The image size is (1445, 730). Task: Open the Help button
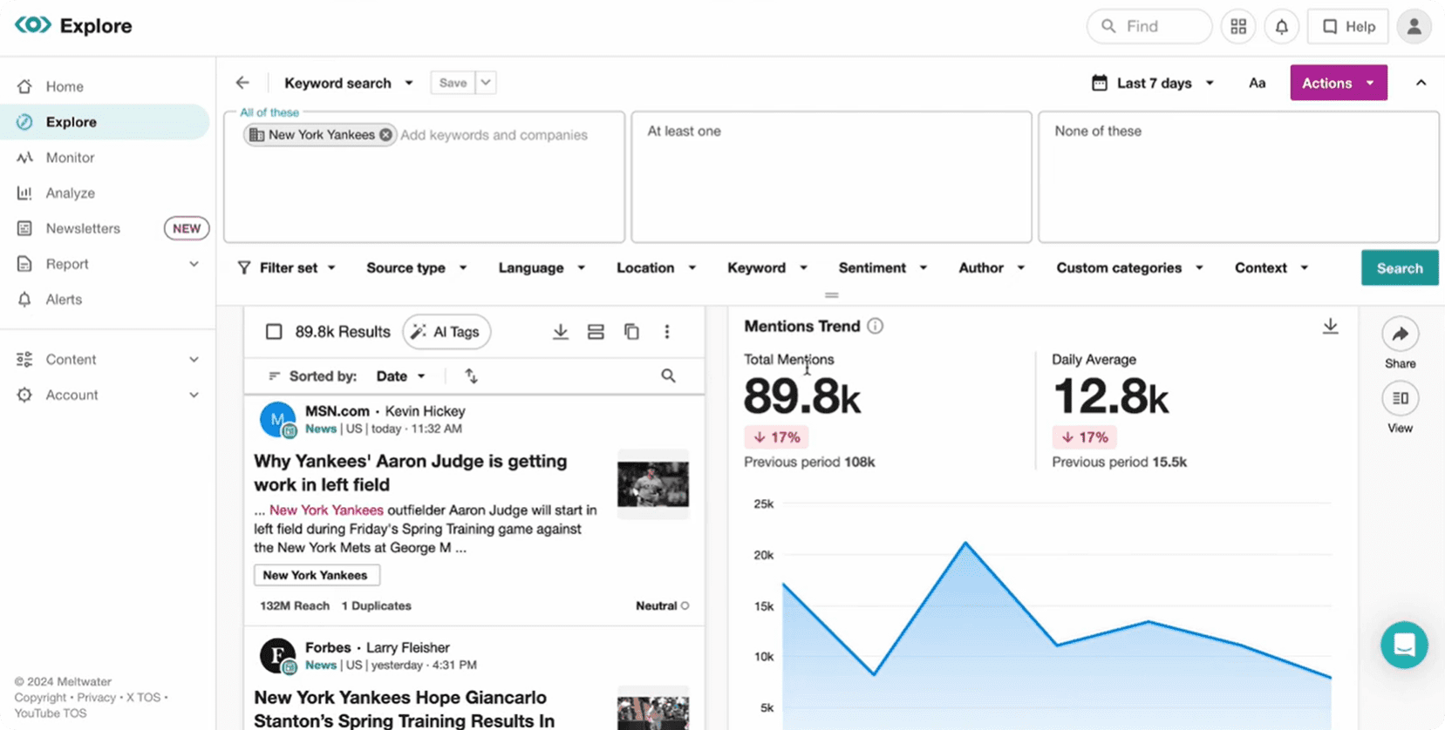tap(1348, 27)
